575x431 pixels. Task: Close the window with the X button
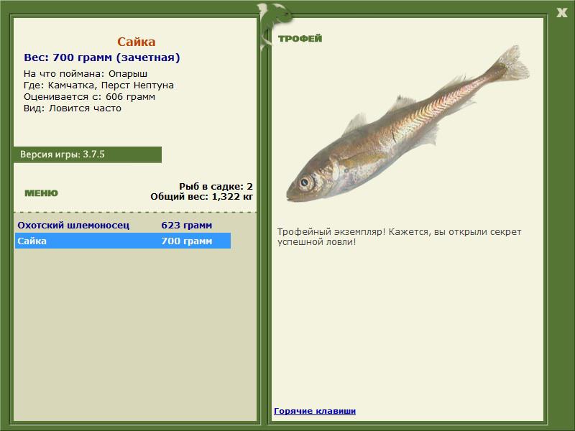(x=561, y=11)
